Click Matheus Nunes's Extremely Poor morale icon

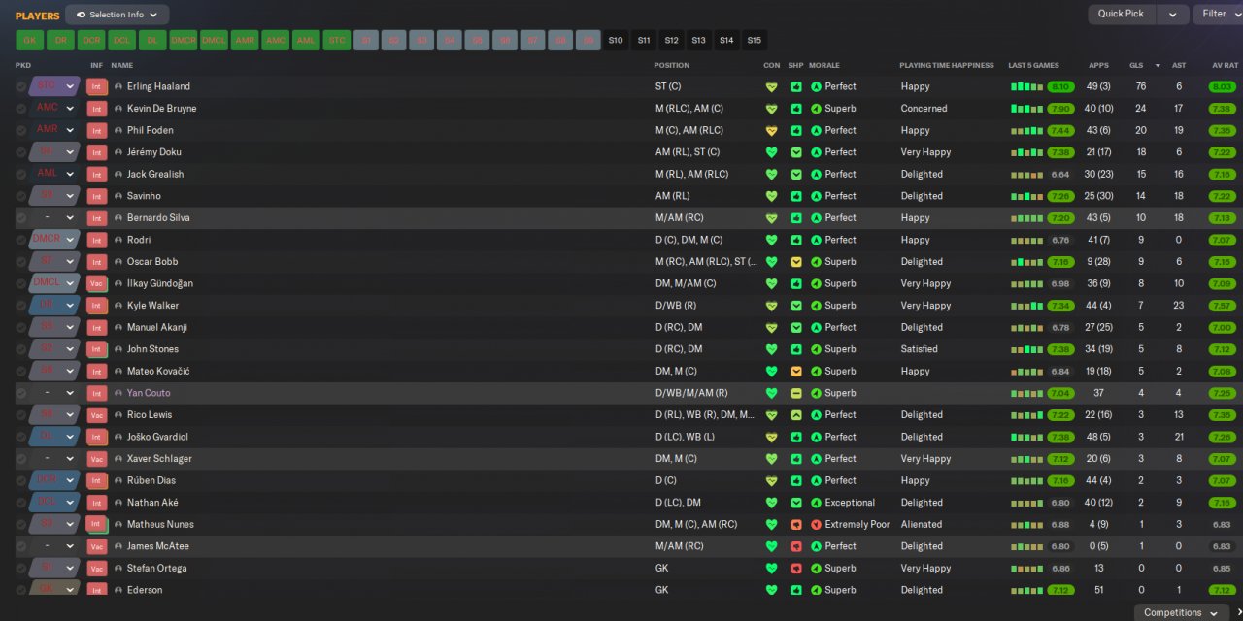tap(816, 524)
